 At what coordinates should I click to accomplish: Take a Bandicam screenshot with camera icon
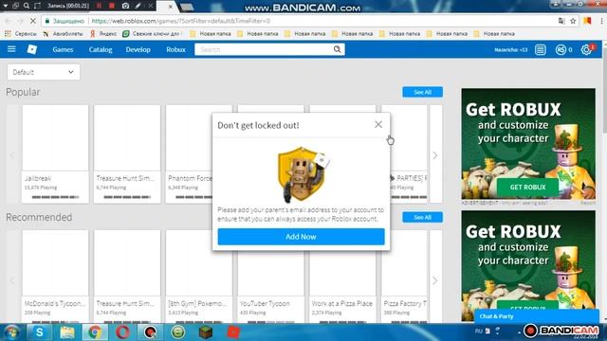pos(125,6)
